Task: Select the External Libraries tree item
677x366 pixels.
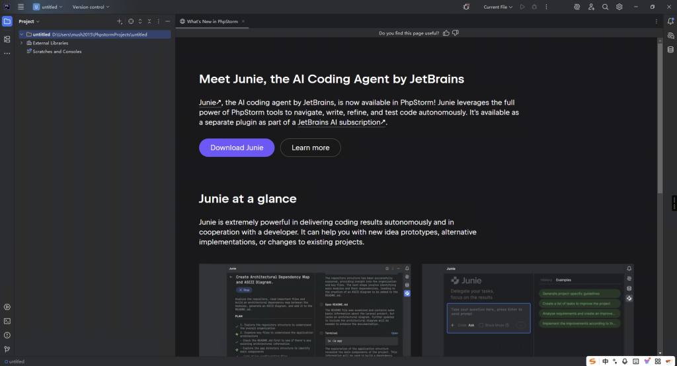Action: pos(50,43)
